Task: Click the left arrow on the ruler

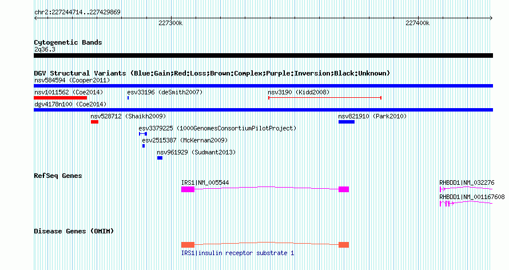Action: coord(35,18)
